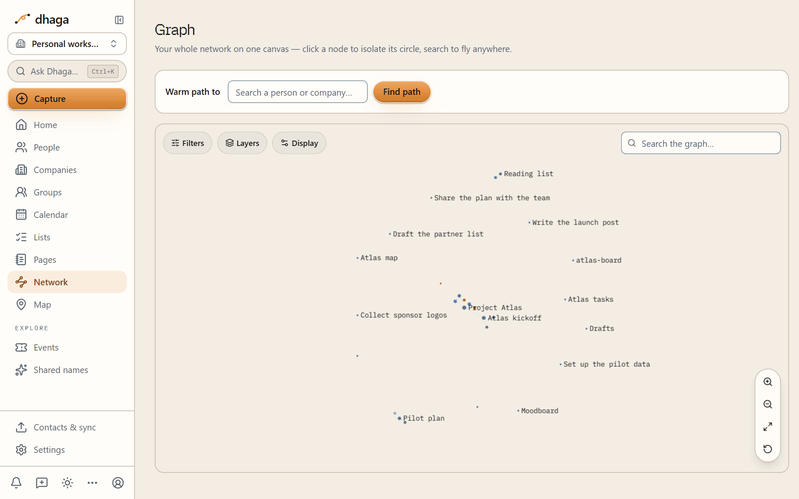The width and height of the screenshot is (799, 499).
Task: Open Settings from the sidebar
Action: click(67, 450)
